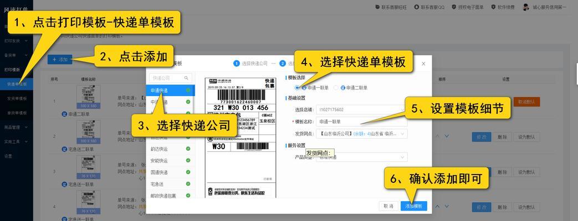Choose 韵达快运 in the courier list
The image size is (578, 221).
pyautogui.click(x=171, y=149)
